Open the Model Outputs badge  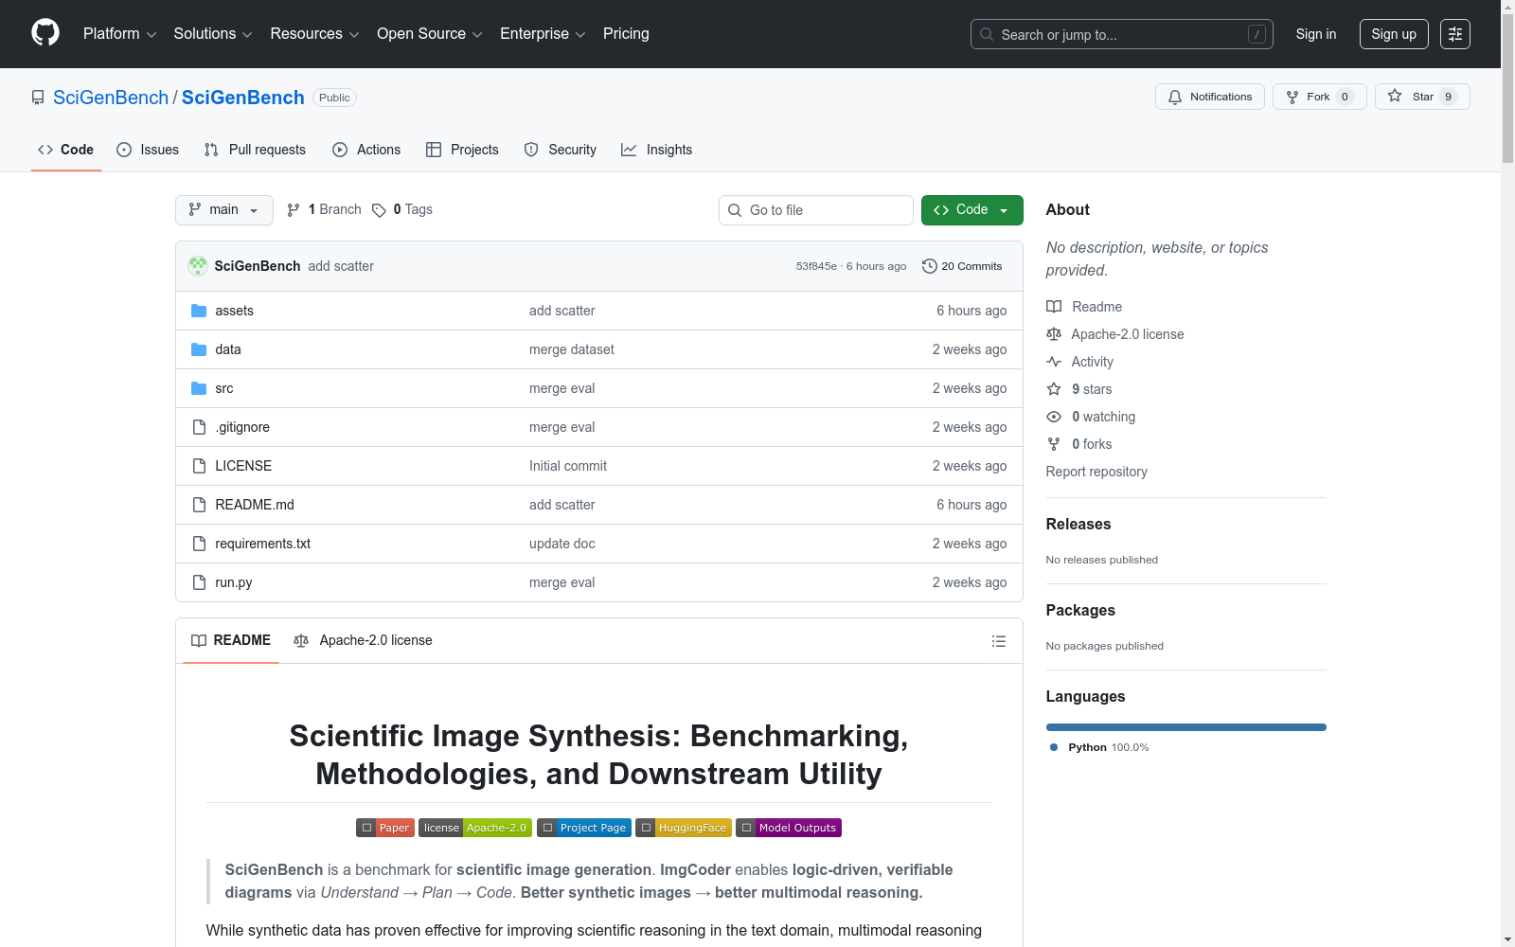click(789, 828)
